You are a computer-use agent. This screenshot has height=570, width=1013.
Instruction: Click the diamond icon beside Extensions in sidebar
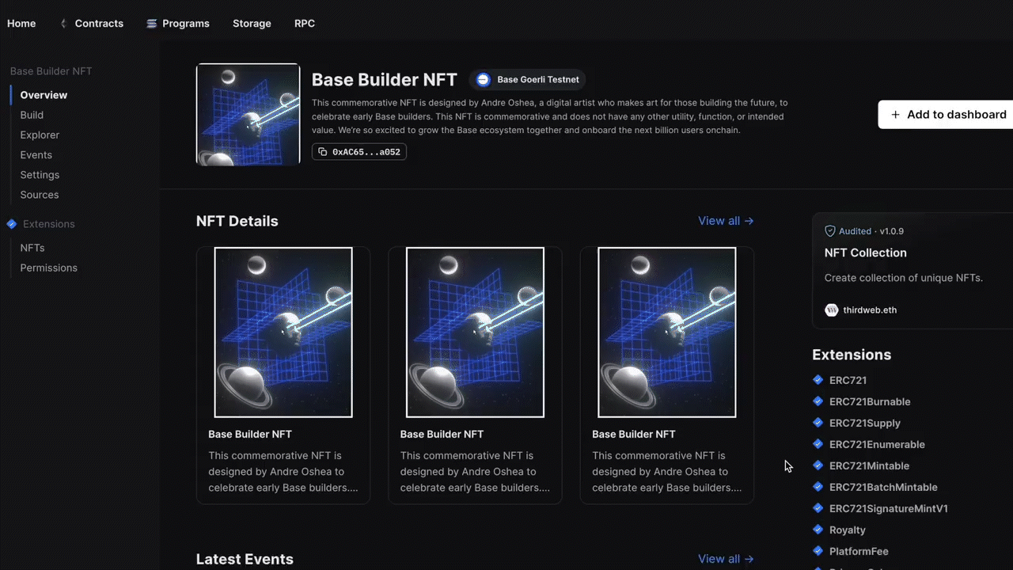[x=11, y=224]
